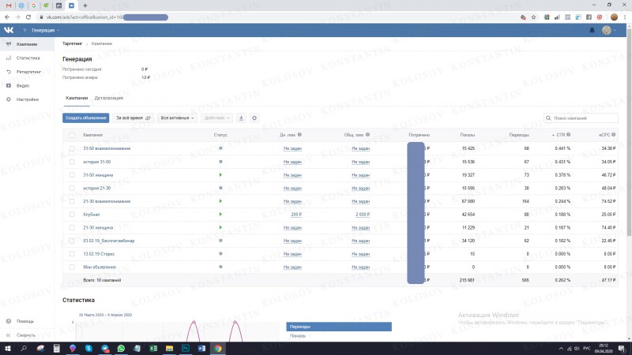Toggle running status of 21-30 взаимопонимание
The width and height of the screenshot is (632, 355).
220,201
